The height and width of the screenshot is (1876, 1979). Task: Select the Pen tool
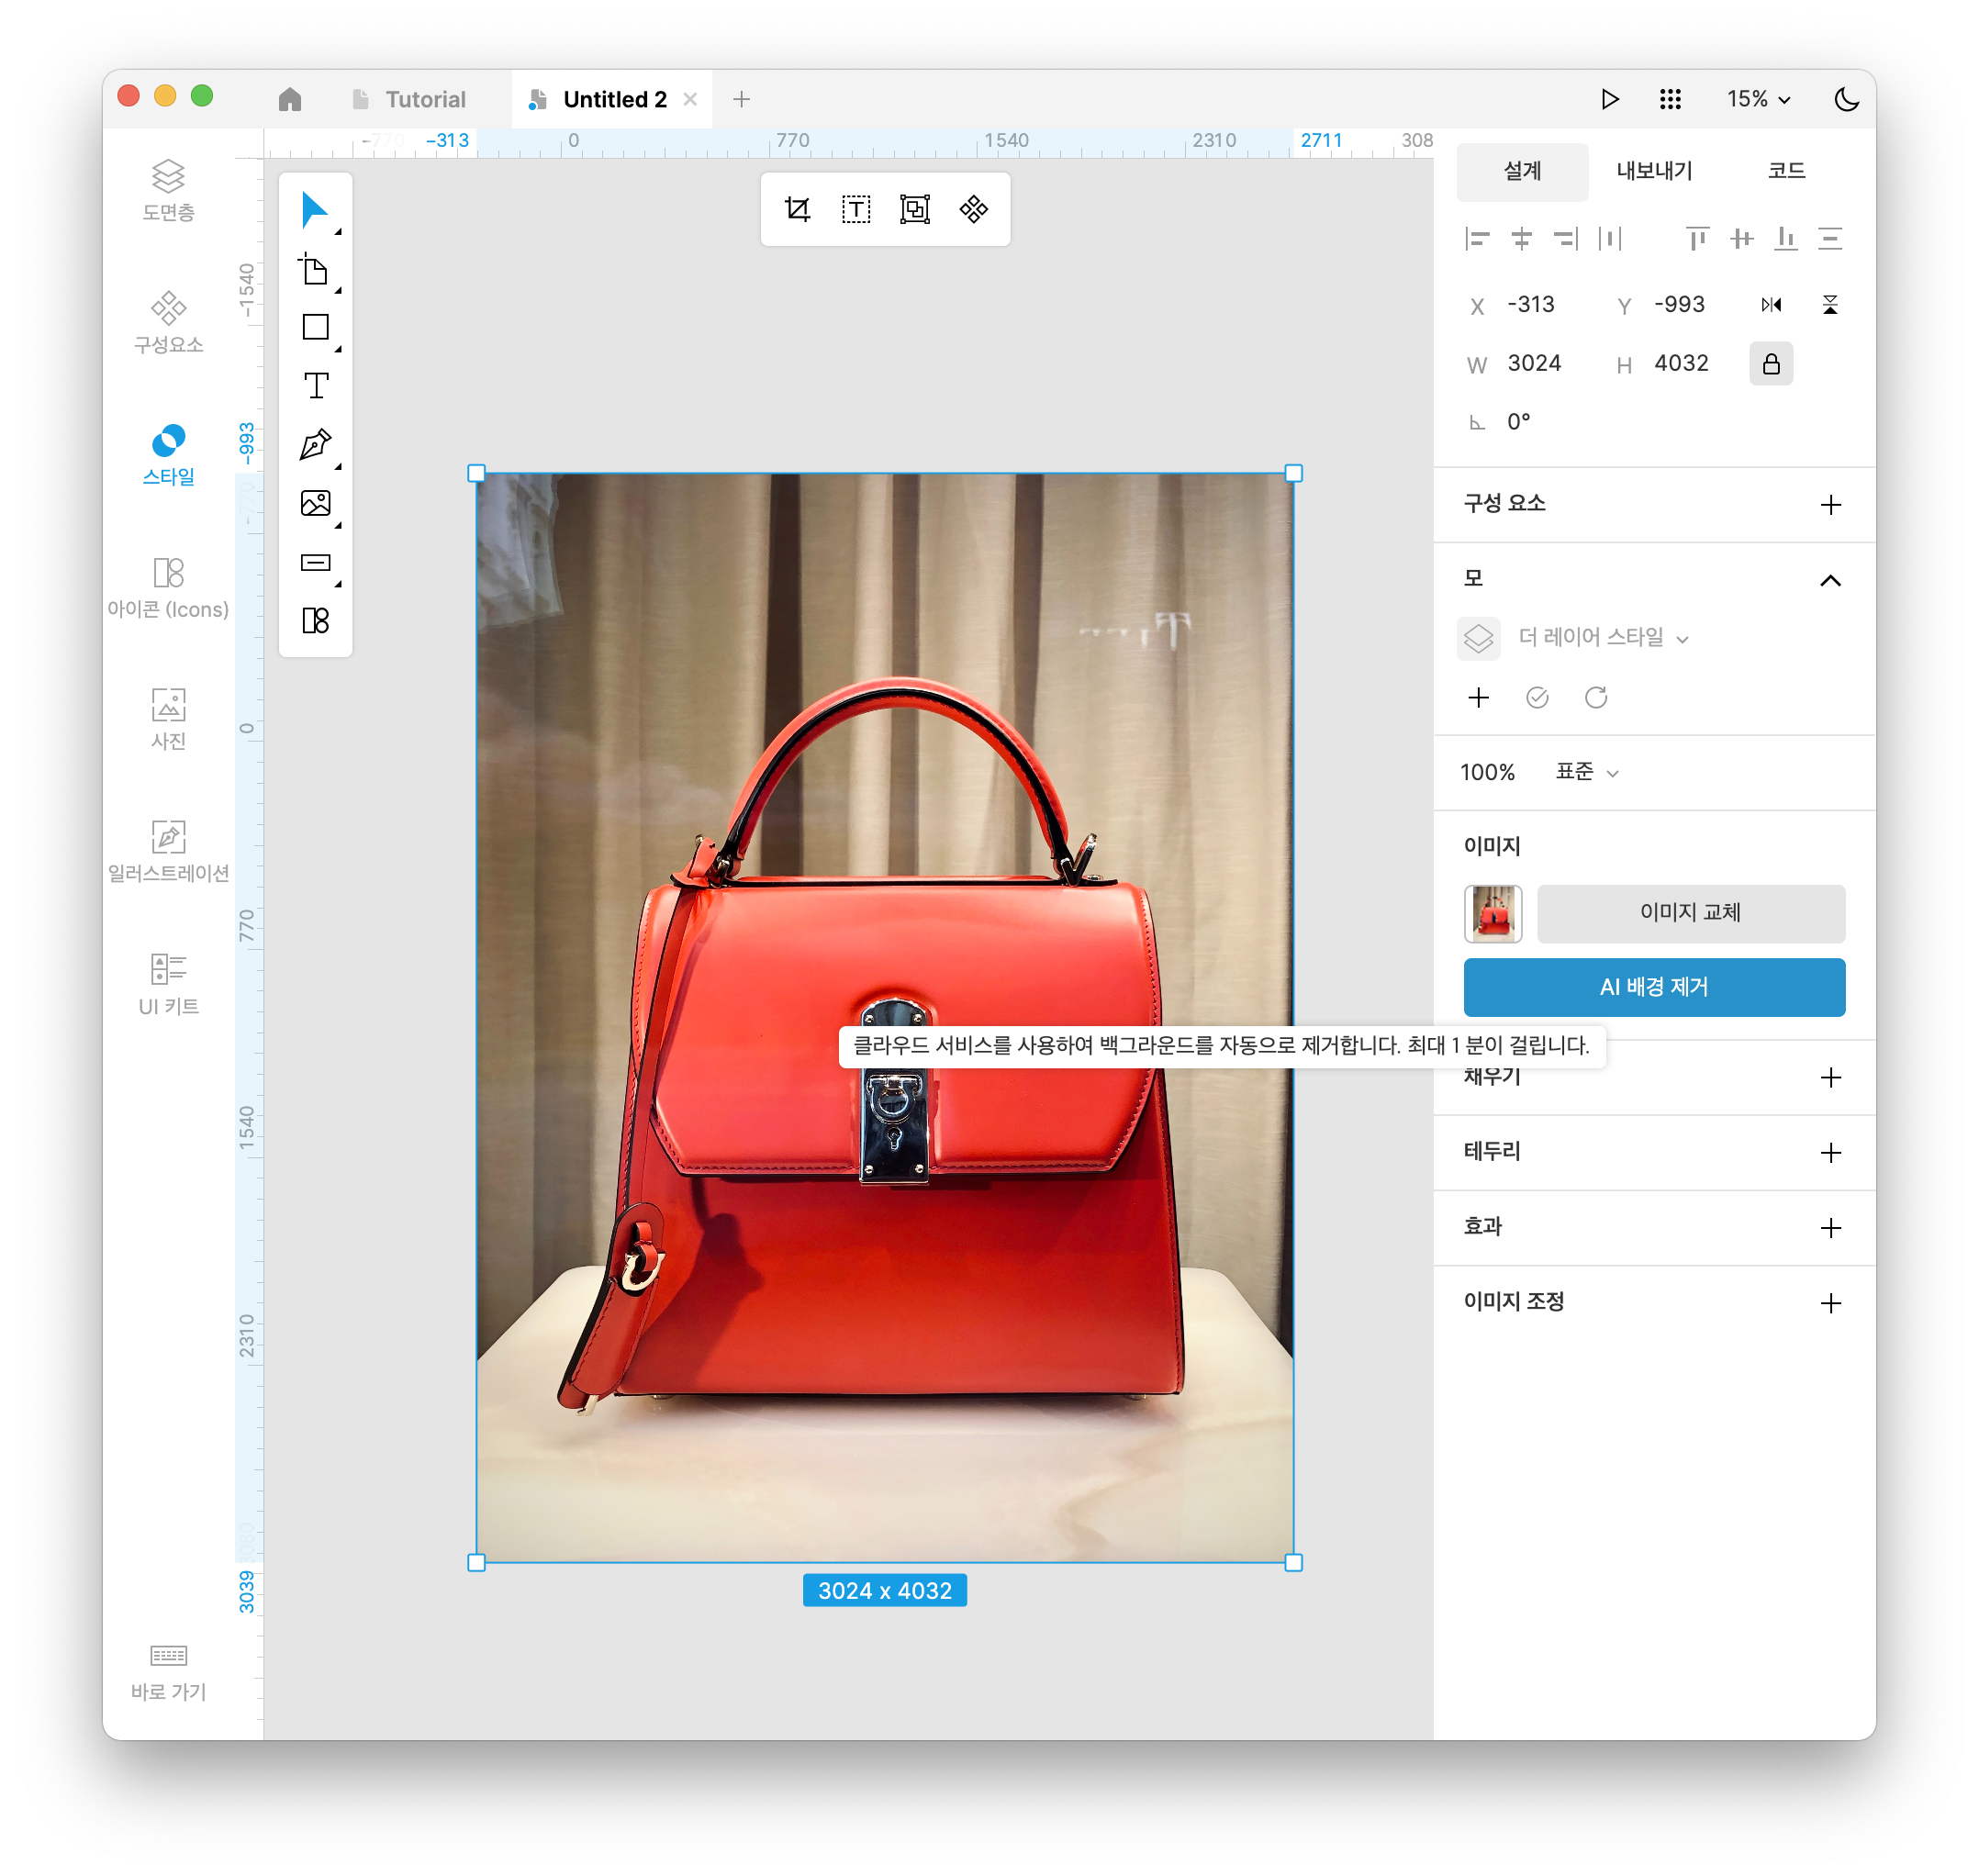tap(315, 444)
